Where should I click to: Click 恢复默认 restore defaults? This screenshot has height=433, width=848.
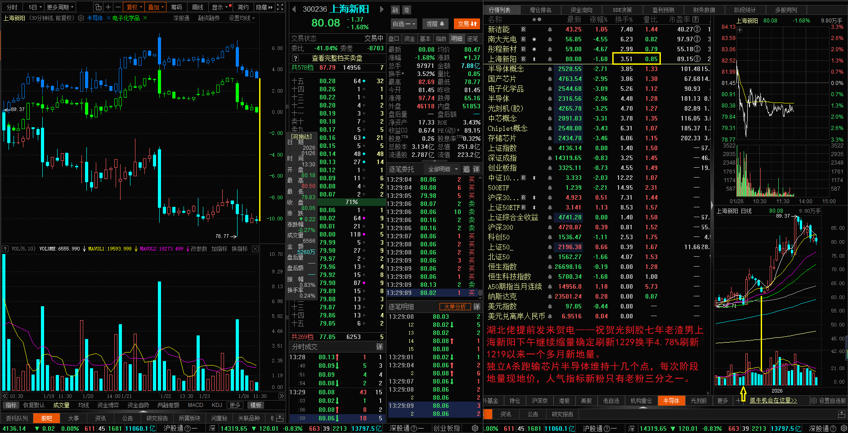34,405
